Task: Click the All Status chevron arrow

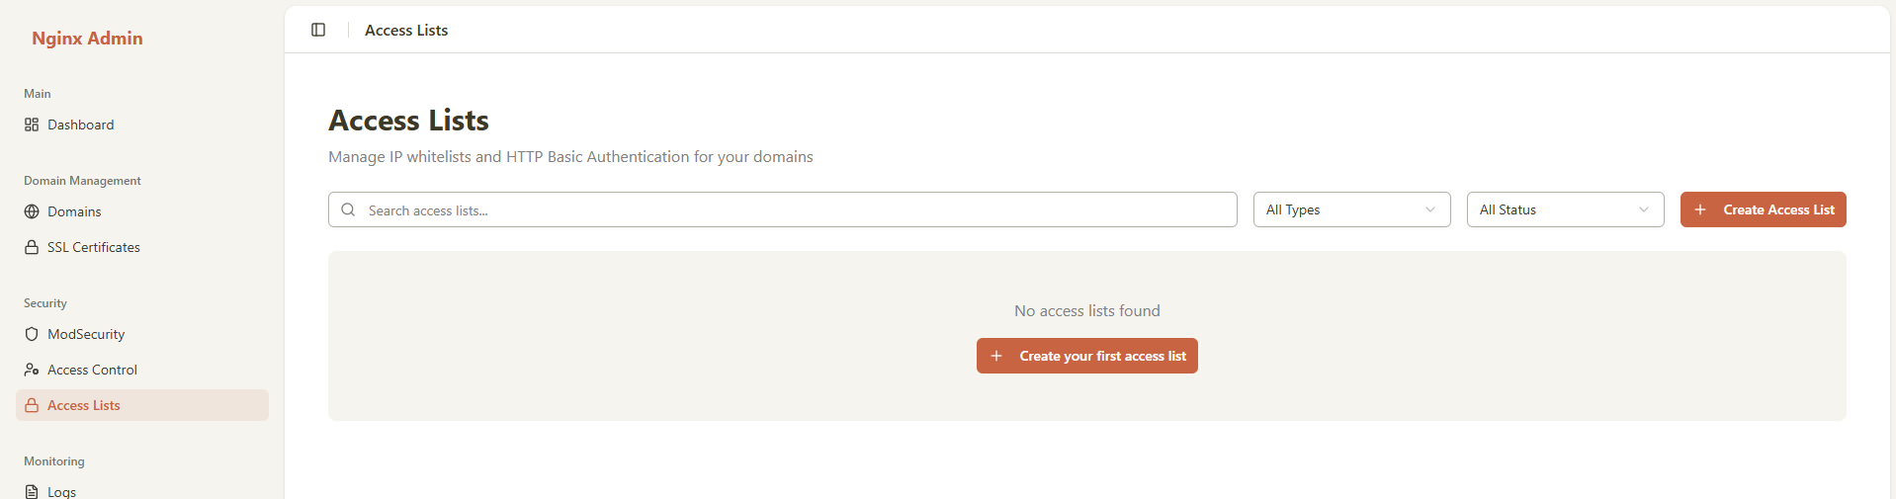Action: click(x=1643, y=209)
